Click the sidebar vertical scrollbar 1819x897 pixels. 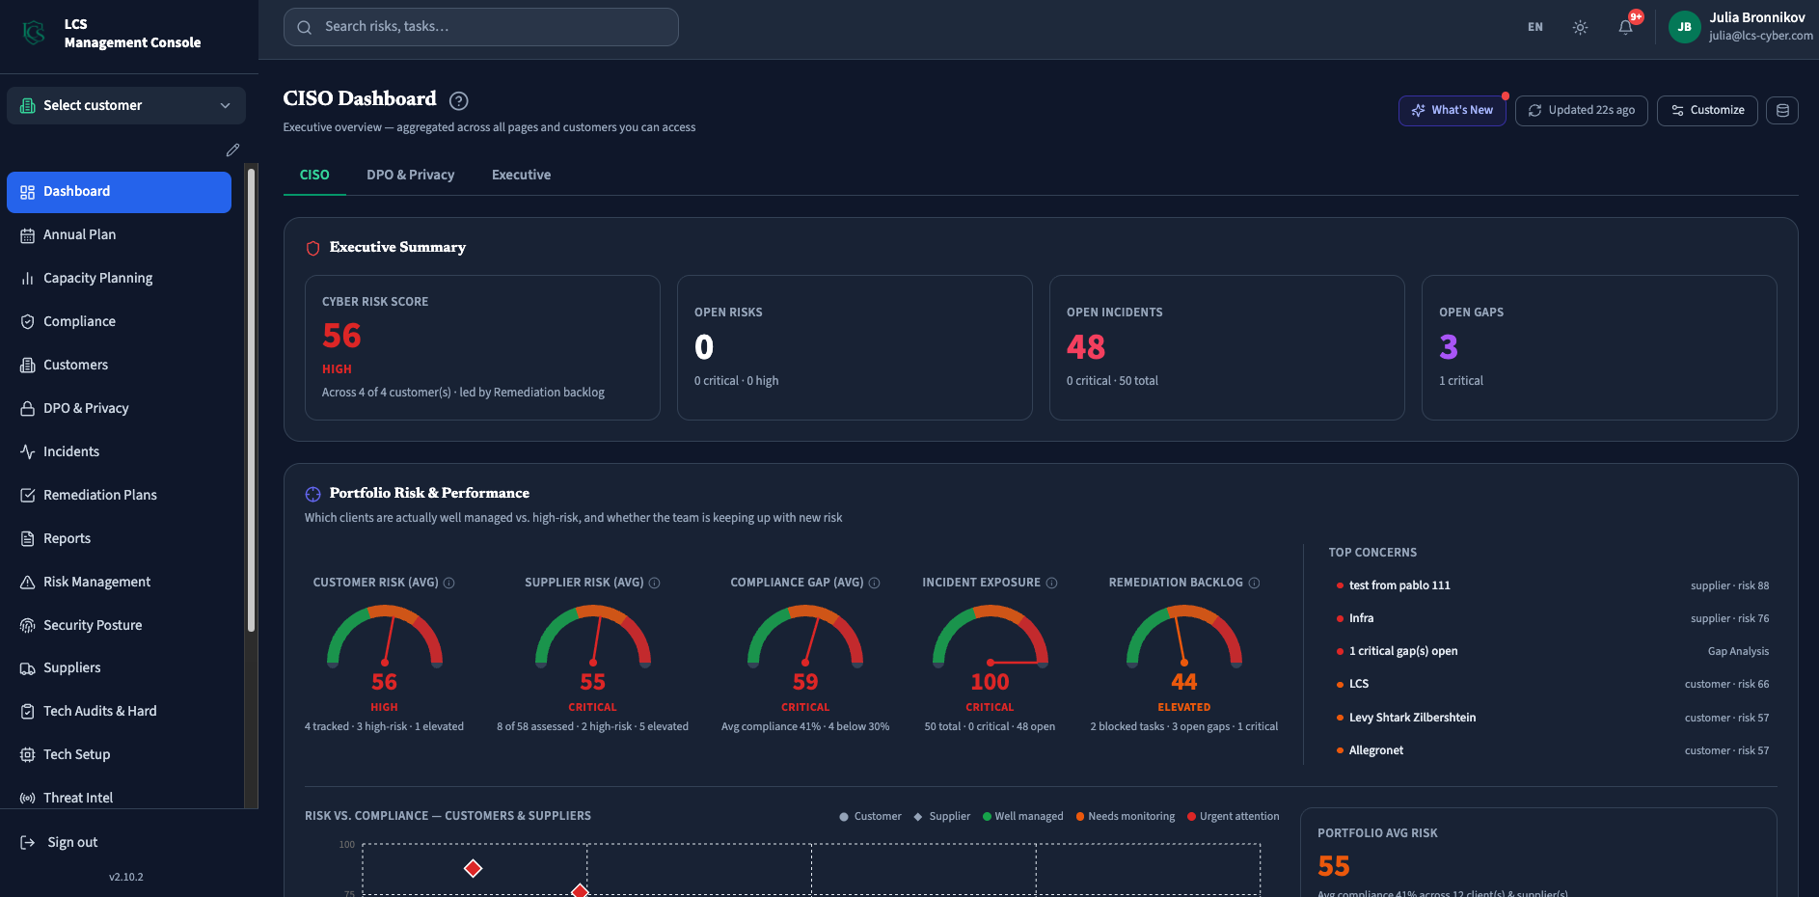pyautogui.click(x=251, y=400)
